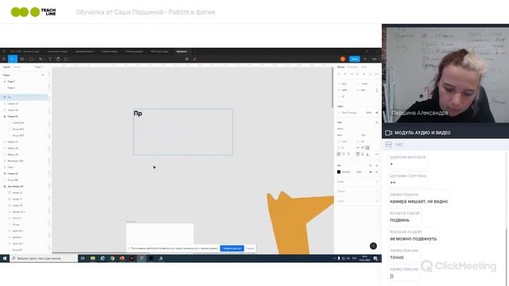
Task: Click the blue Share button
Action: [x=355, y=59]
